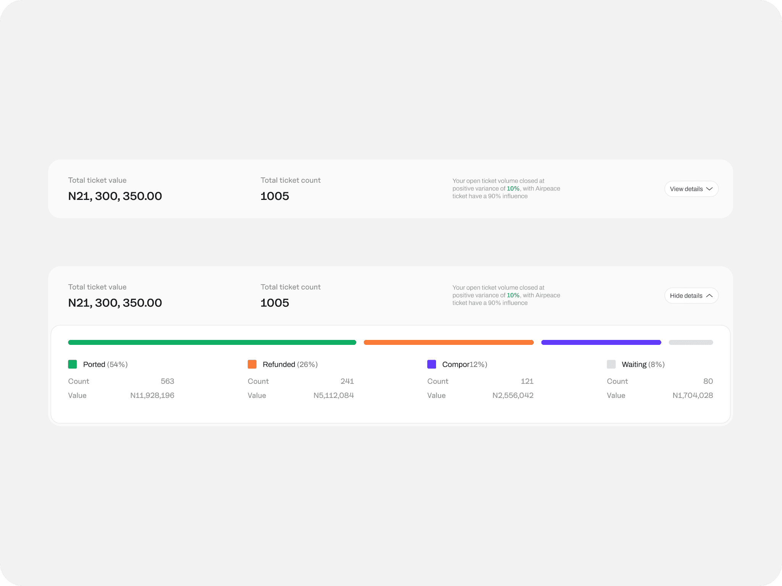The width and height of the screenshot is (782, 586).
Task: Click the N5,112,084 Refunded value
Action: 333,395
